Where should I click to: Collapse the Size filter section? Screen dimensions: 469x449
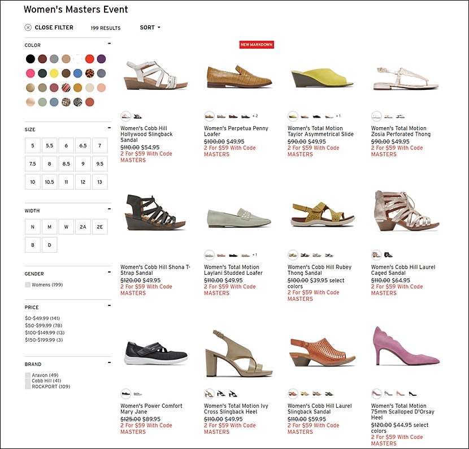point(109,128)
